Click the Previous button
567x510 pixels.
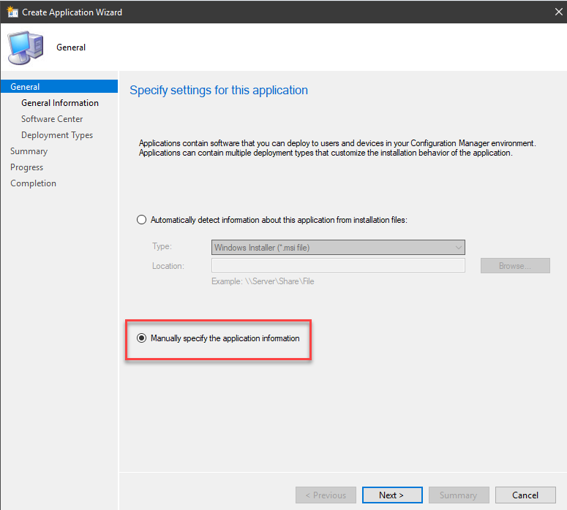click(x=326, y=495)
